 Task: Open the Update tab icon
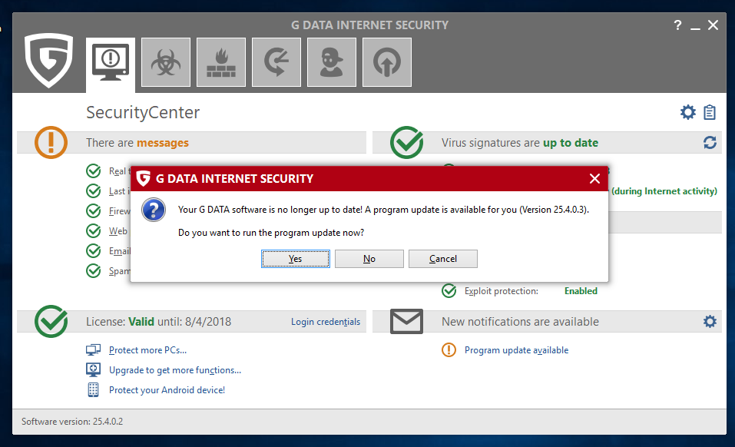click(x=387, y=63)
